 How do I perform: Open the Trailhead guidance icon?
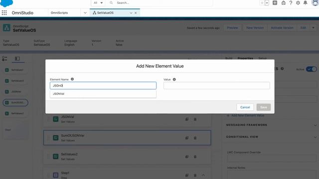[284, 3]
